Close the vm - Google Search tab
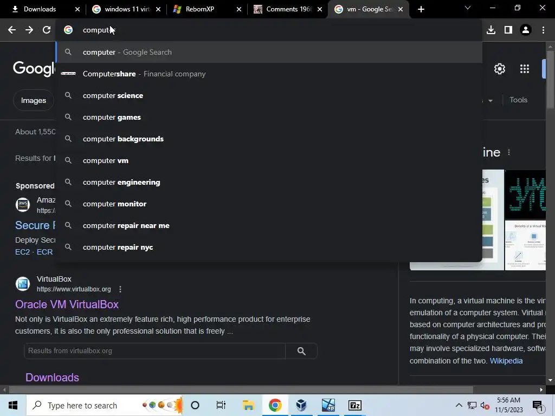This screenshot has width=555, height=416. click(401, 9)
